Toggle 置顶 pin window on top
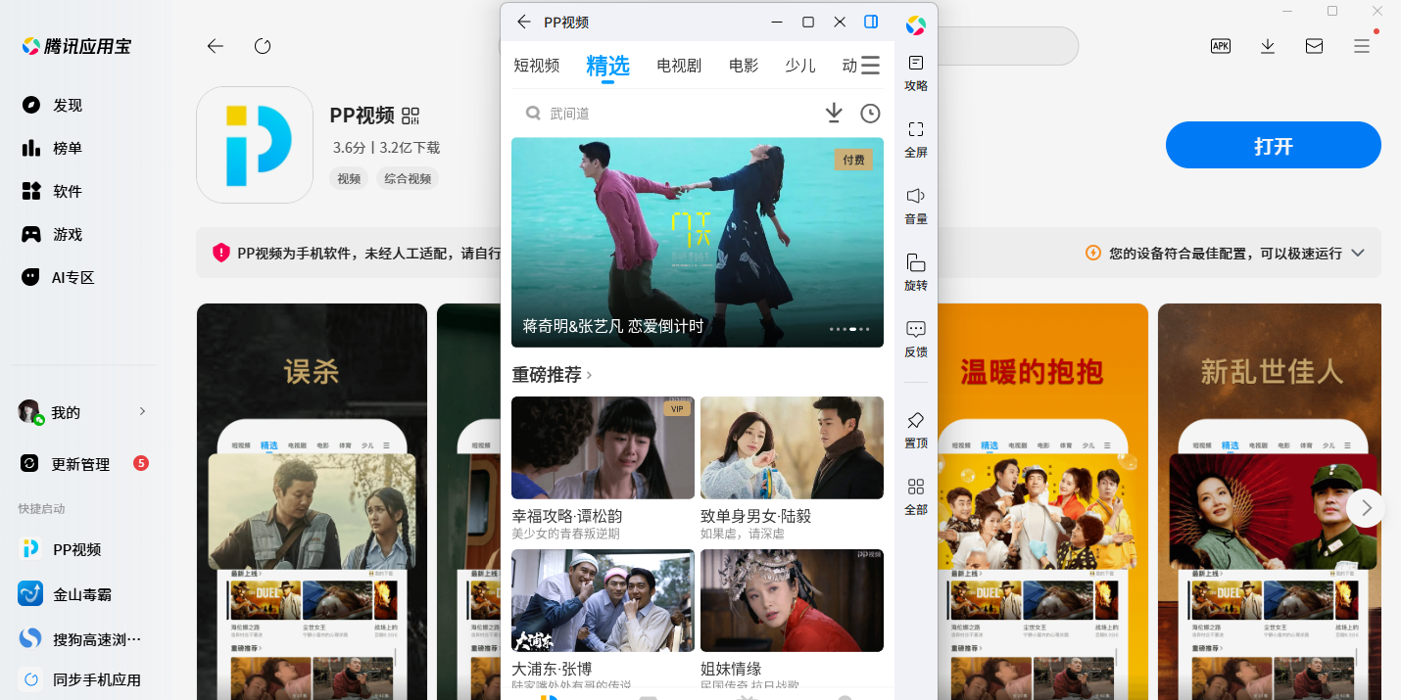 (x=916, y=431)
